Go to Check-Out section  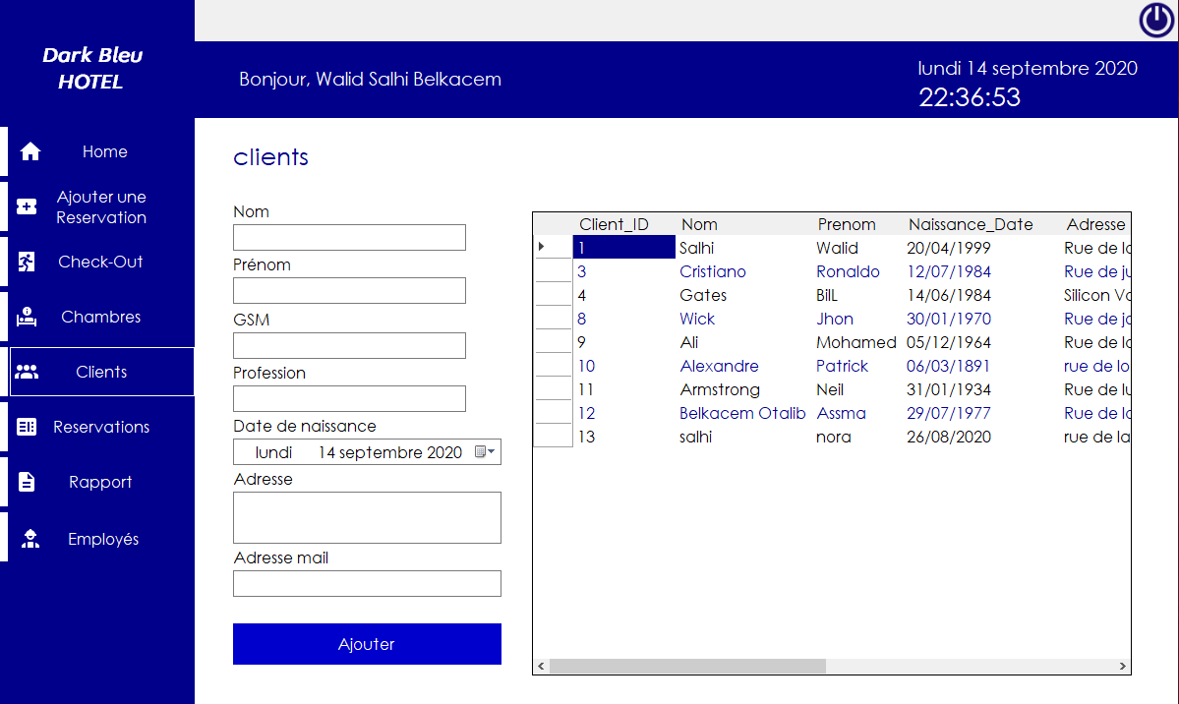tap(101, 262)
